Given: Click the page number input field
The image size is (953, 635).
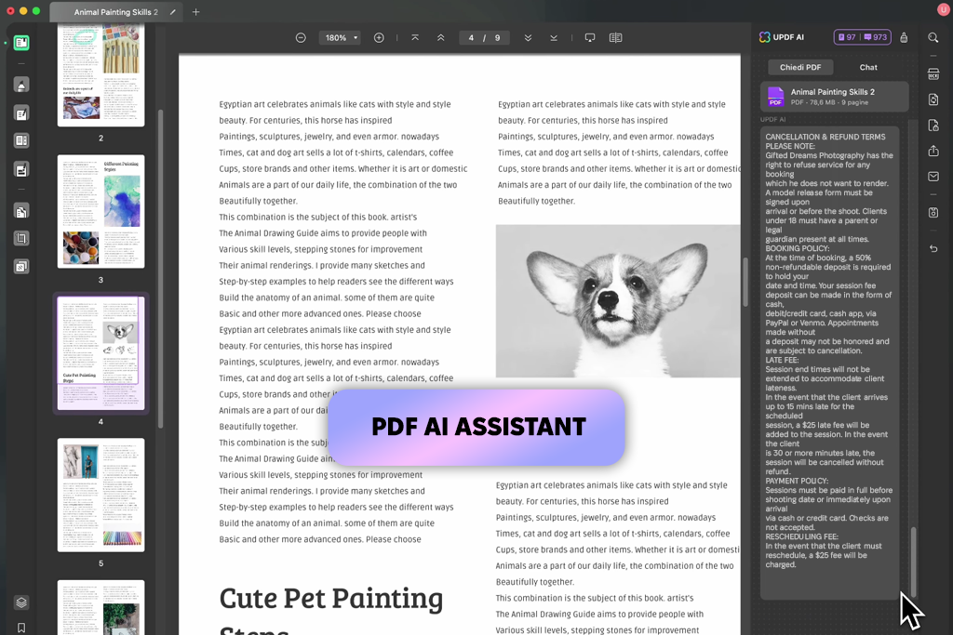Looking at the screenshot, I should [x=471, y=37].
